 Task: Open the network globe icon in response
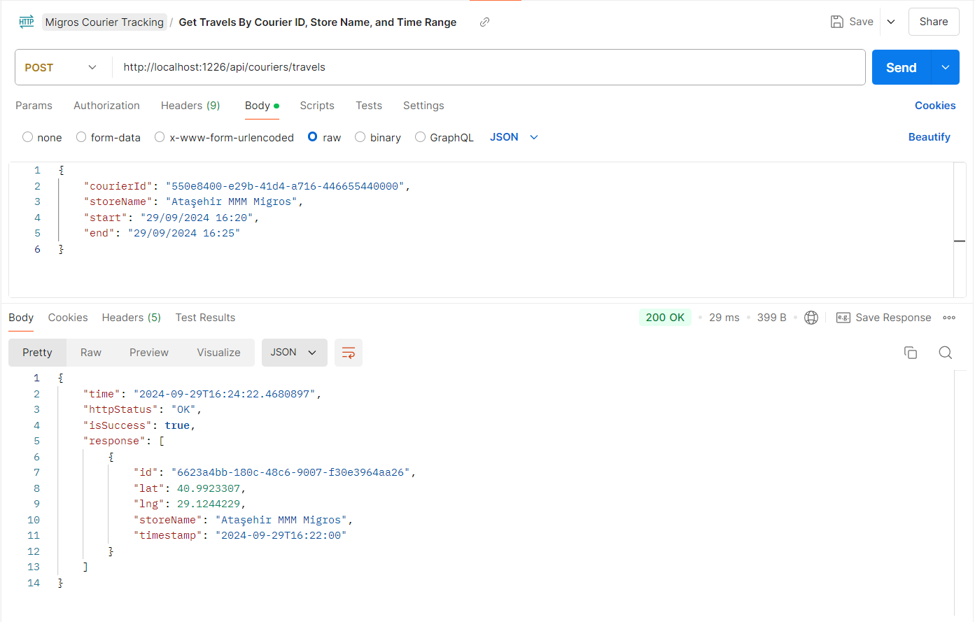[811, 318]
